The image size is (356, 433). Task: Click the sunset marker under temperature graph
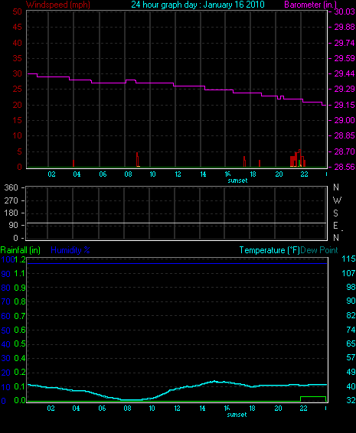pos(237,415)
